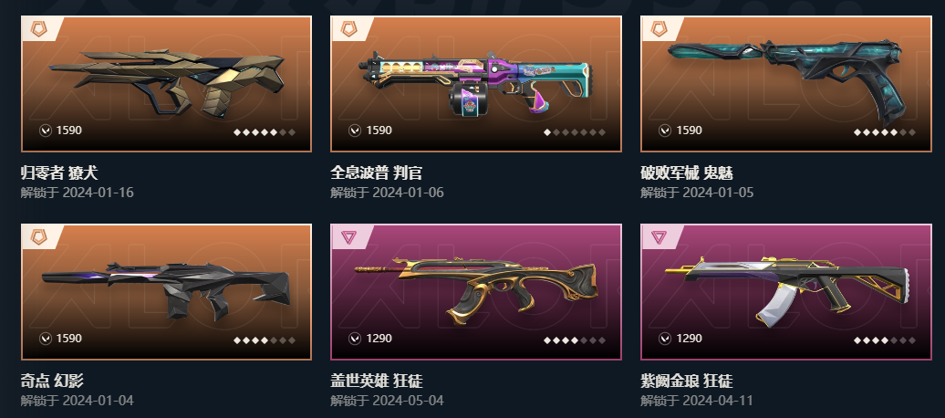The width and height of the screenshot is (945, 418).
Task: Click the tier badge icon on 破败军械 鬼魅 card
Action: point(659,28)
